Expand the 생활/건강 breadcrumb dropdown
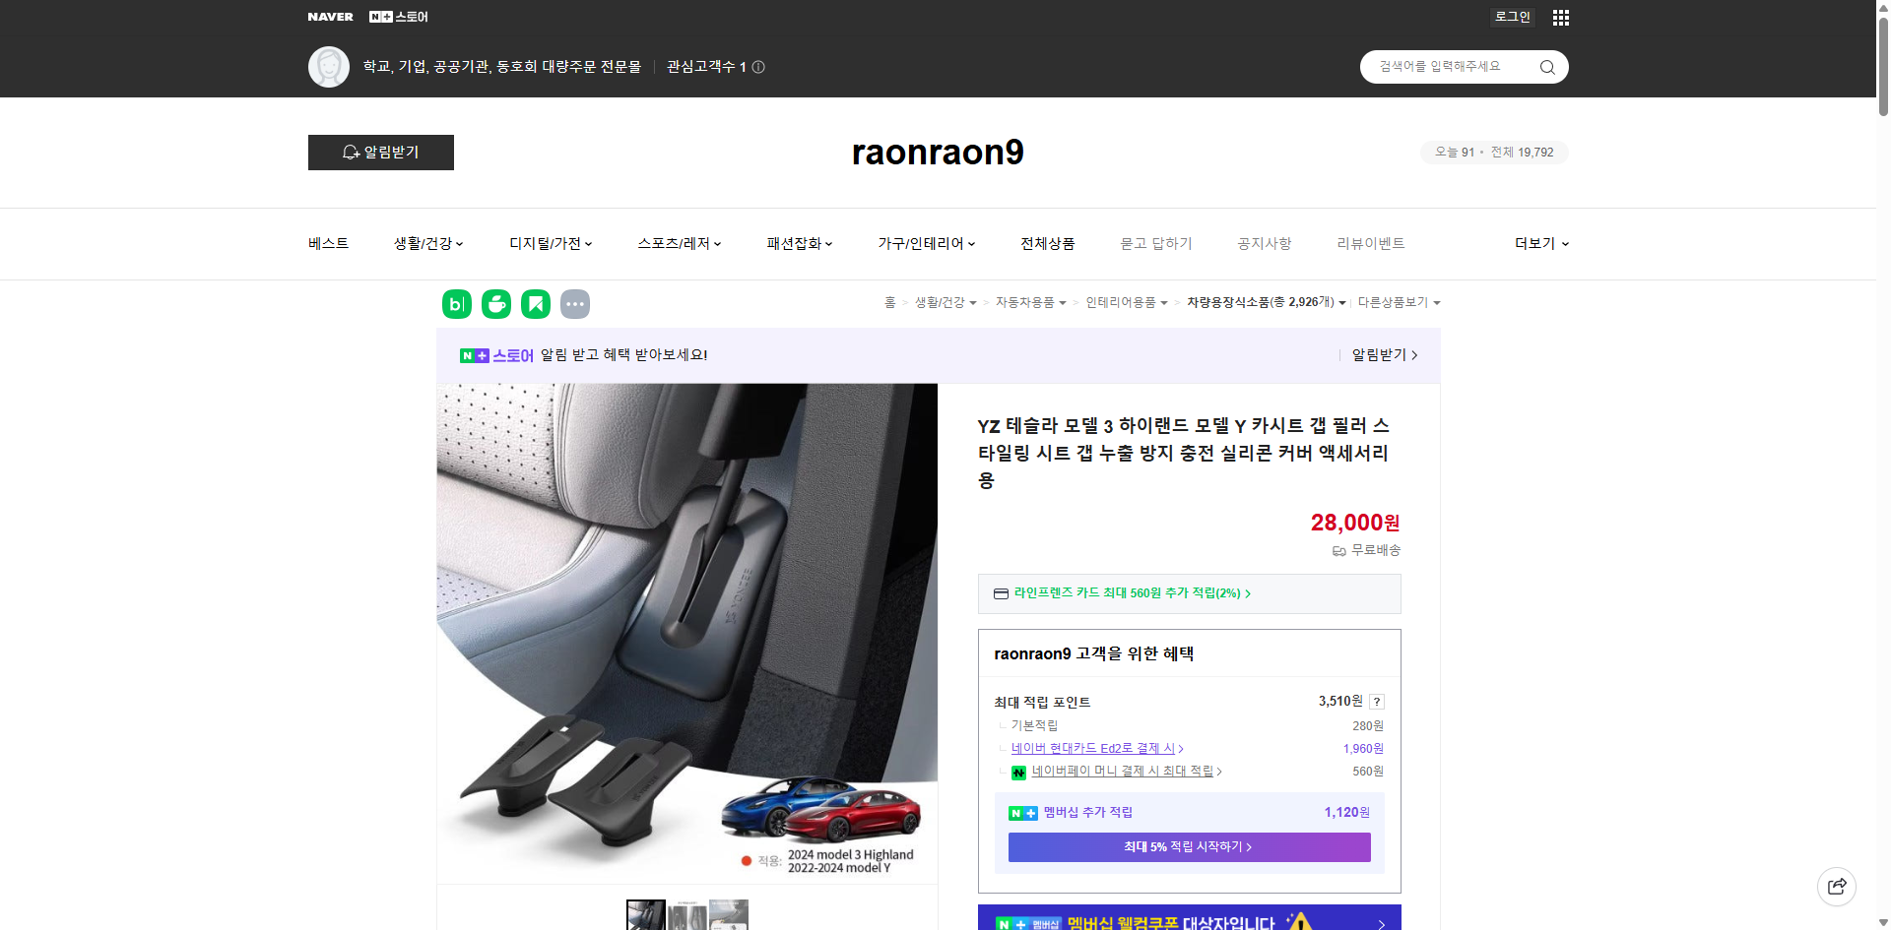The height and width of the screenshot is (930, 1891). coord(944,302)
